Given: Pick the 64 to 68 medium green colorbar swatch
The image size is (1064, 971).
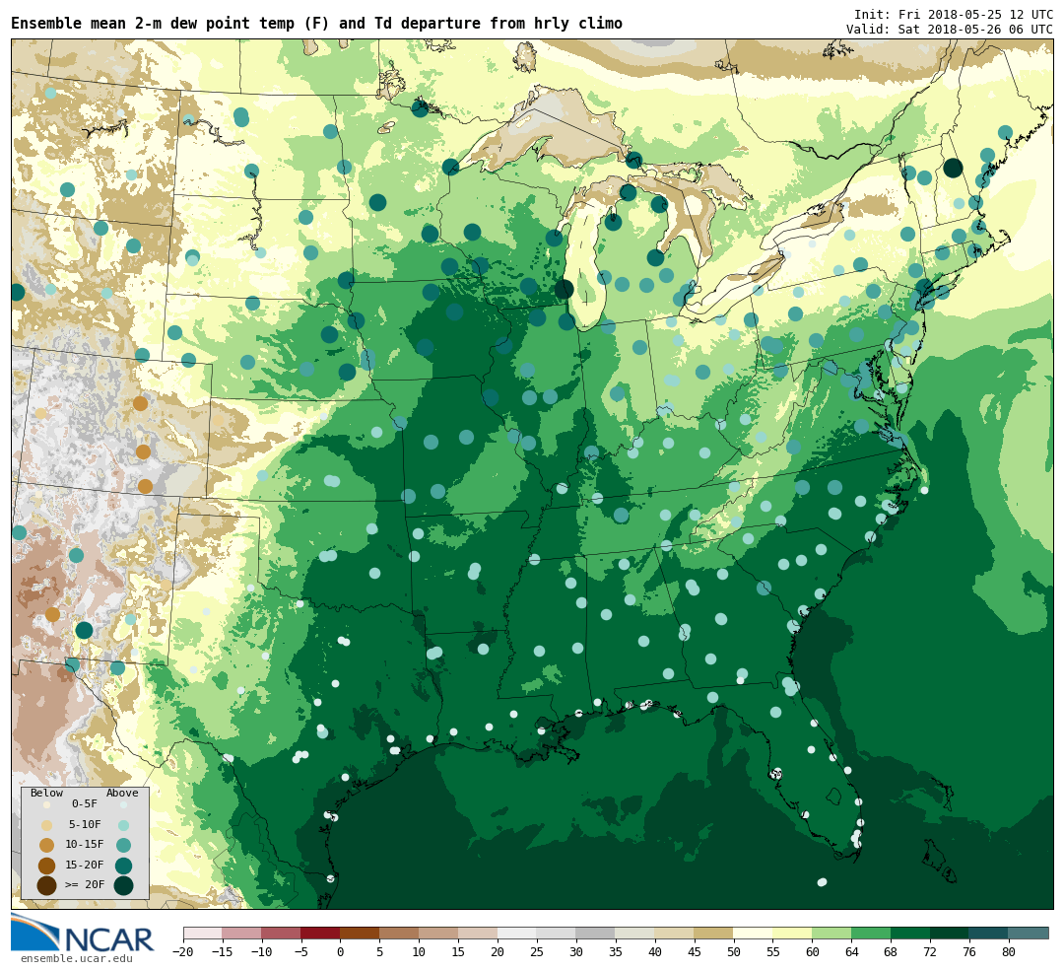Looking at the screenshot, I should 871,933.
